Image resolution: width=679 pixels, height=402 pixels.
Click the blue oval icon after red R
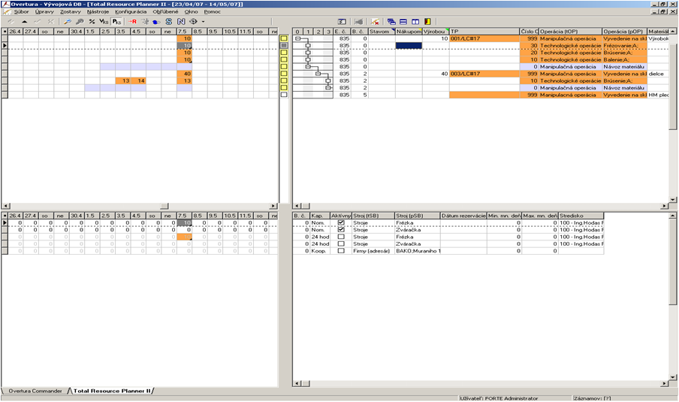[x=156, y=22]
